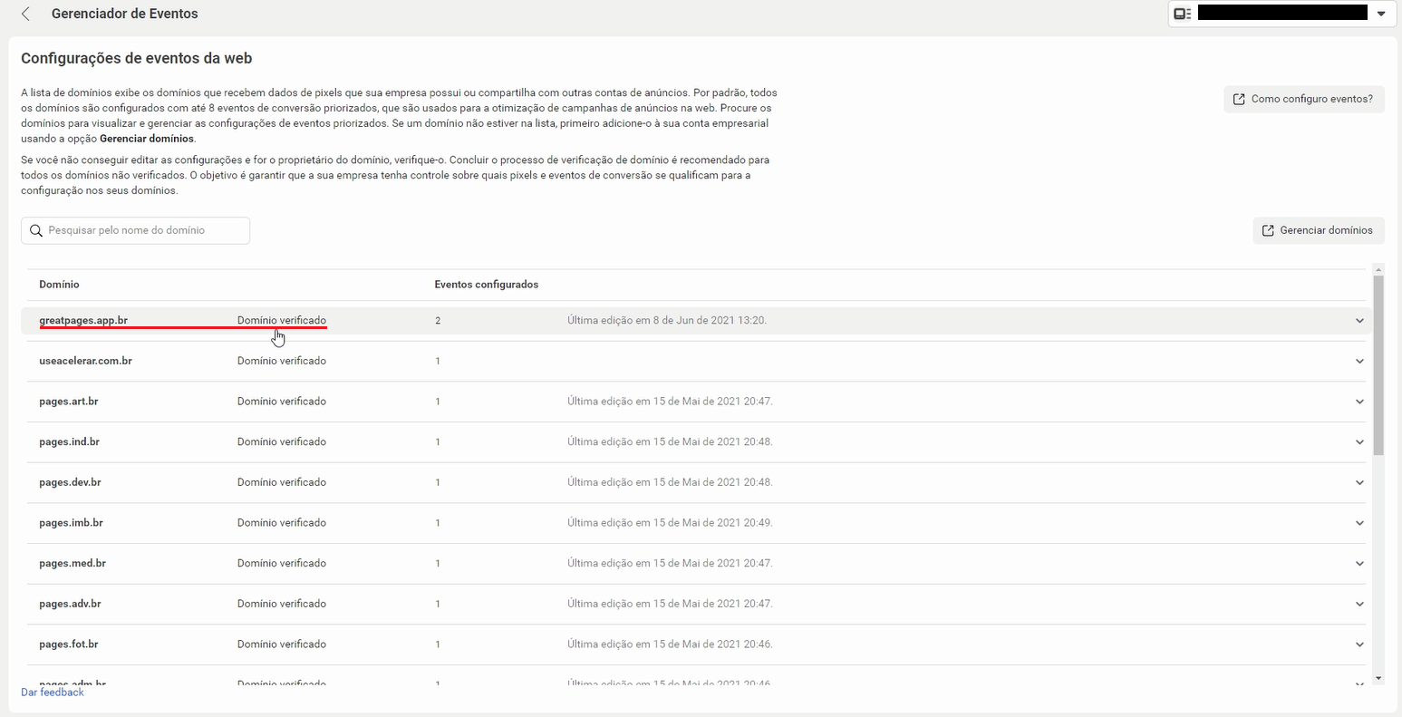Click the account icon beside redacted name
The height and width of the screenshot is (717, 1402).
[1182, 14]
